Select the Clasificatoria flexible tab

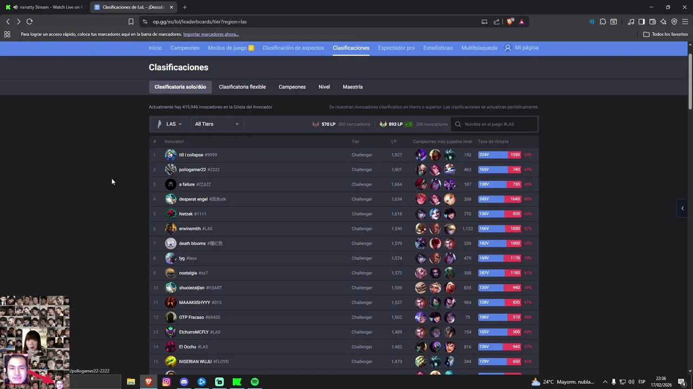click(x=242, y=87)
